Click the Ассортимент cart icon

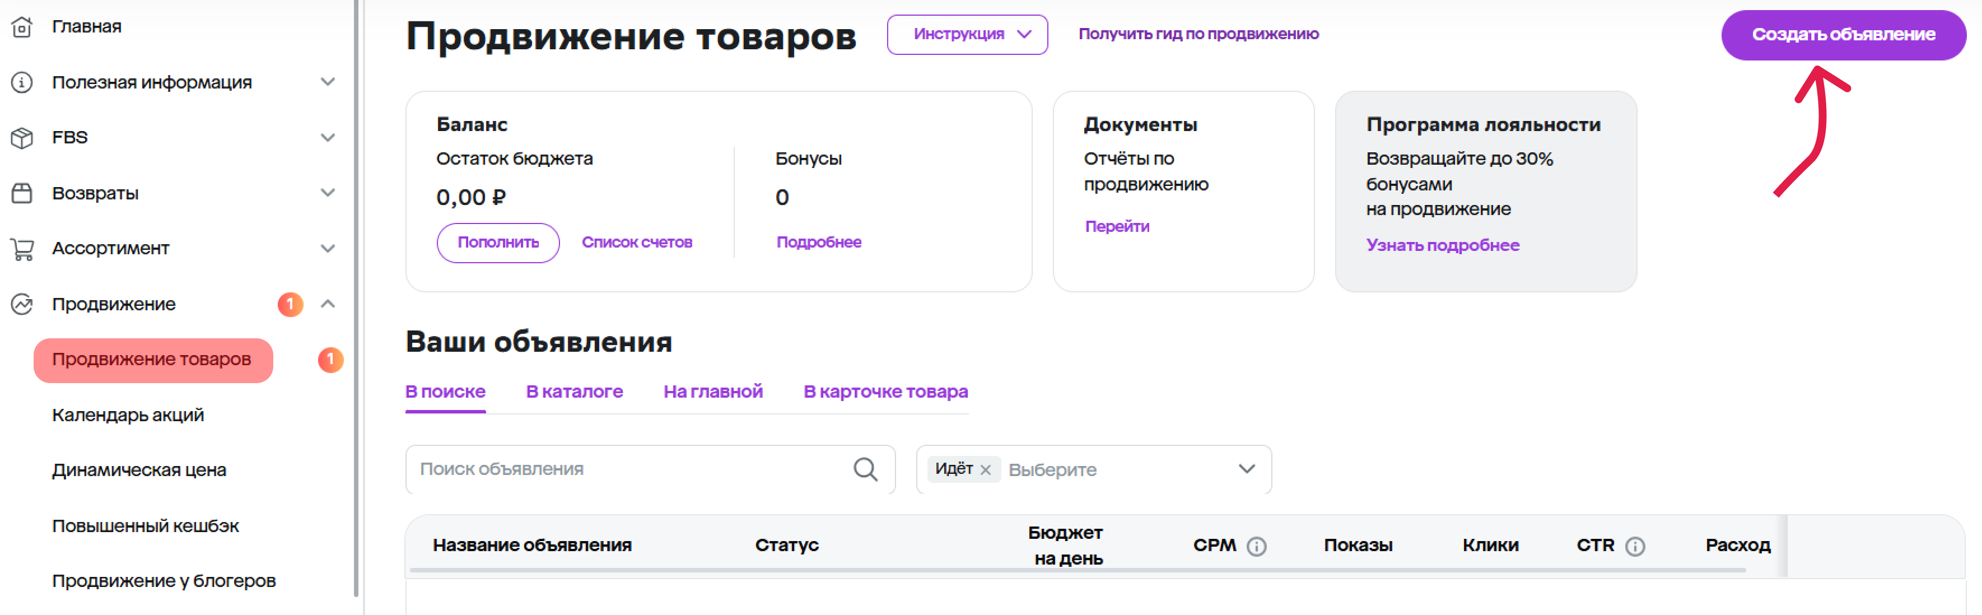pos(21,249)
